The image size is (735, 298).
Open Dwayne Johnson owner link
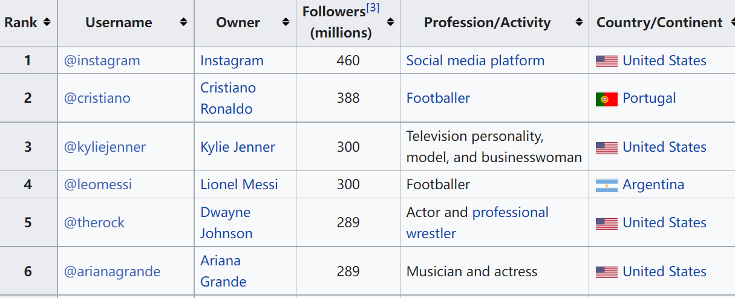pyautogui.click(x=227, y=222)
